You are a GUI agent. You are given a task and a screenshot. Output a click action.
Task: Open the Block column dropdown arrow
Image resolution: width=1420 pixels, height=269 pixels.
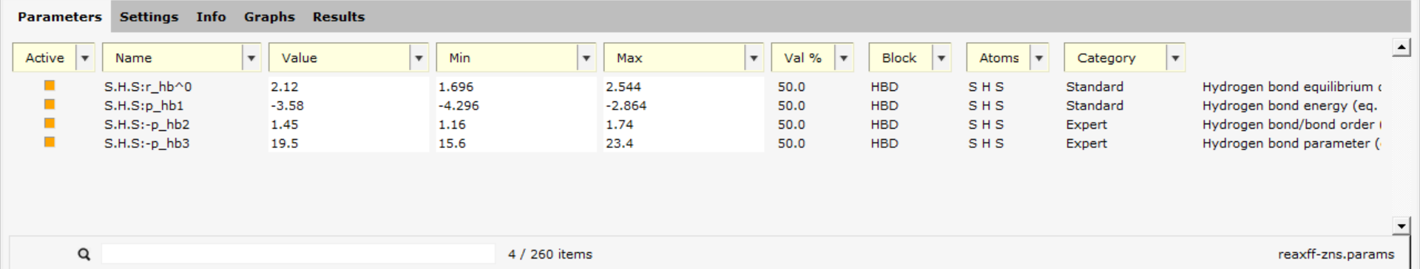pos(941,58)
